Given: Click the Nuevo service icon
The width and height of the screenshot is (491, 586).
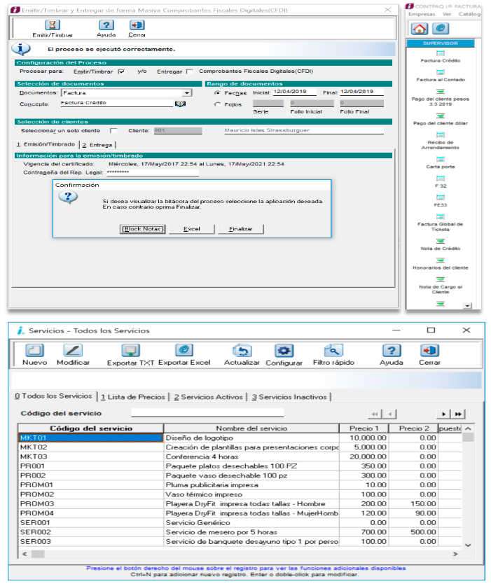Looking at the screenshot, I should [34, 350].
